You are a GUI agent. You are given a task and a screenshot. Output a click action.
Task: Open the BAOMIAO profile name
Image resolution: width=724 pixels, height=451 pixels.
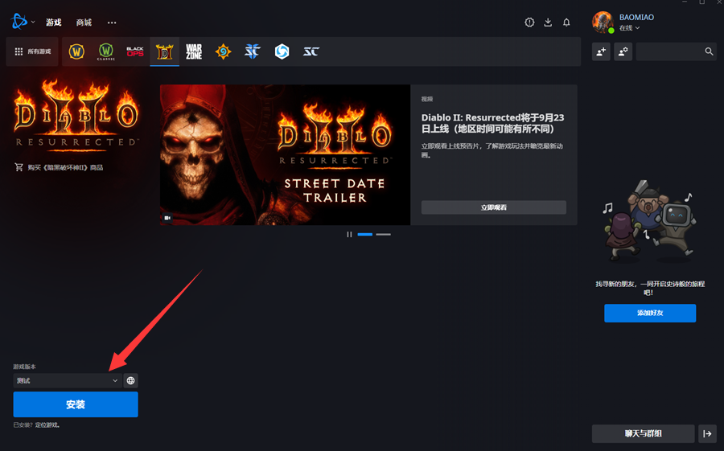[636, 17]
